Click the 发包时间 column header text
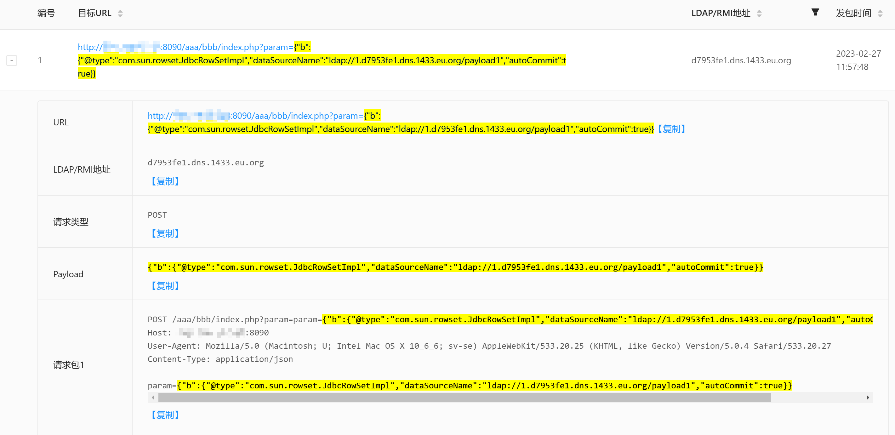Viewport: 895px width, 435px height. tap(853, 13)
